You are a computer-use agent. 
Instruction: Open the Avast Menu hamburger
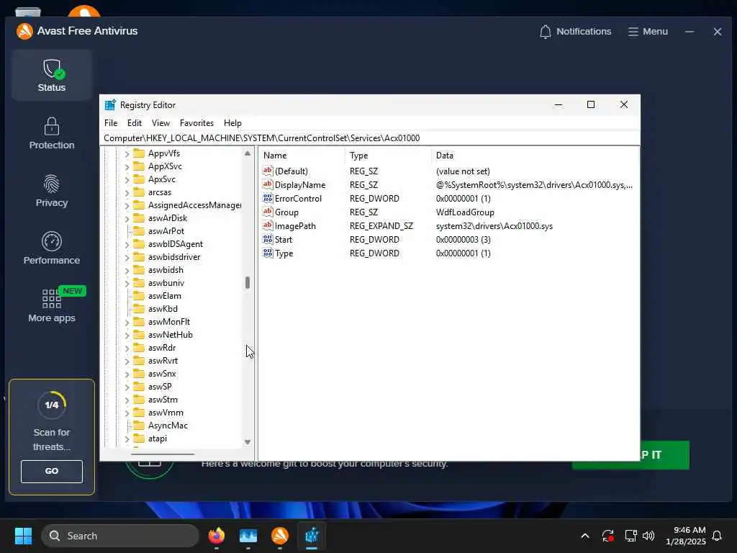(648, 32)
